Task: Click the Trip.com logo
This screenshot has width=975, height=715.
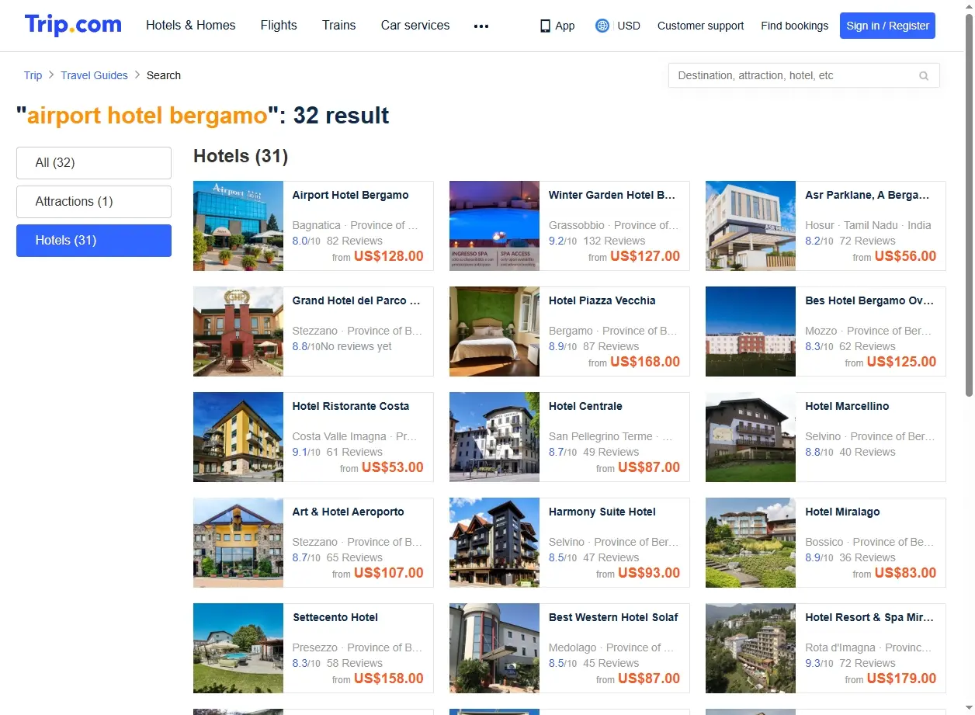Action: coord(73,25)
